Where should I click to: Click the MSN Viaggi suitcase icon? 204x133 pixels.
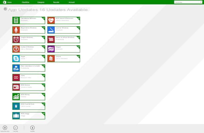(16, 116)
